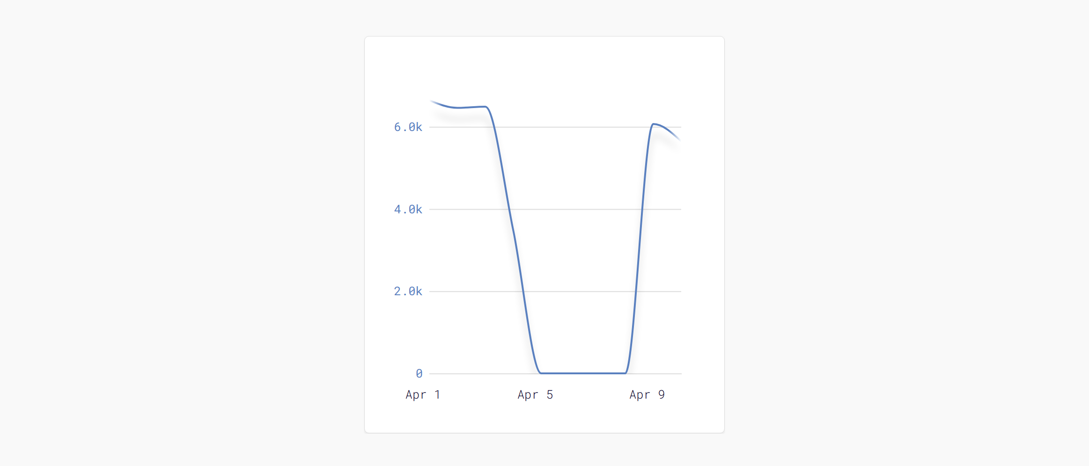Select the Apr 5 x-axis label
The width and height of the screenshot is (1089, 466).
tap(535, 395)
